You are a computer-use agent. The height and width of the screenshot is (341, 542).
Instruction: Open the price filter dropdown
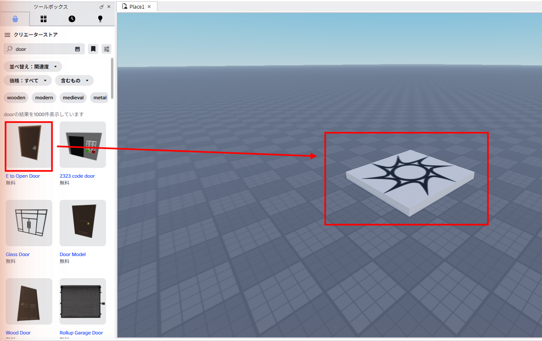(x=28, y=80)
